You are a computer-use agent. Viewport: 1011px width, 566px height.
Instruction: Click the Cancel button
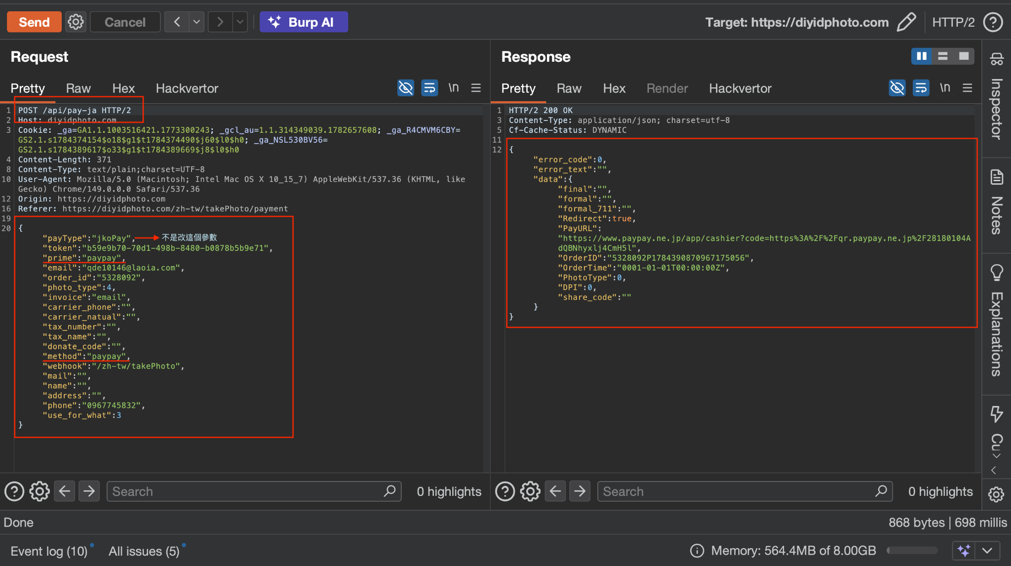125,22
